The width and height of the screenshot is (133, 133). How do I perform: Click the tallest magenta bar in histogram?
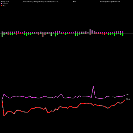coord(90,31)
